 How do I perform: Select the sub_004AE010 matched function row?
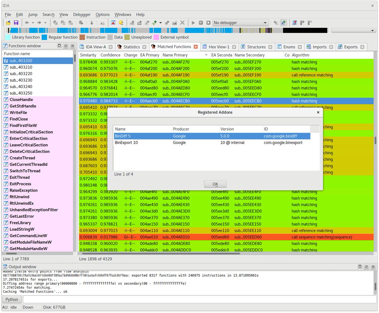(x=177, y=237)
